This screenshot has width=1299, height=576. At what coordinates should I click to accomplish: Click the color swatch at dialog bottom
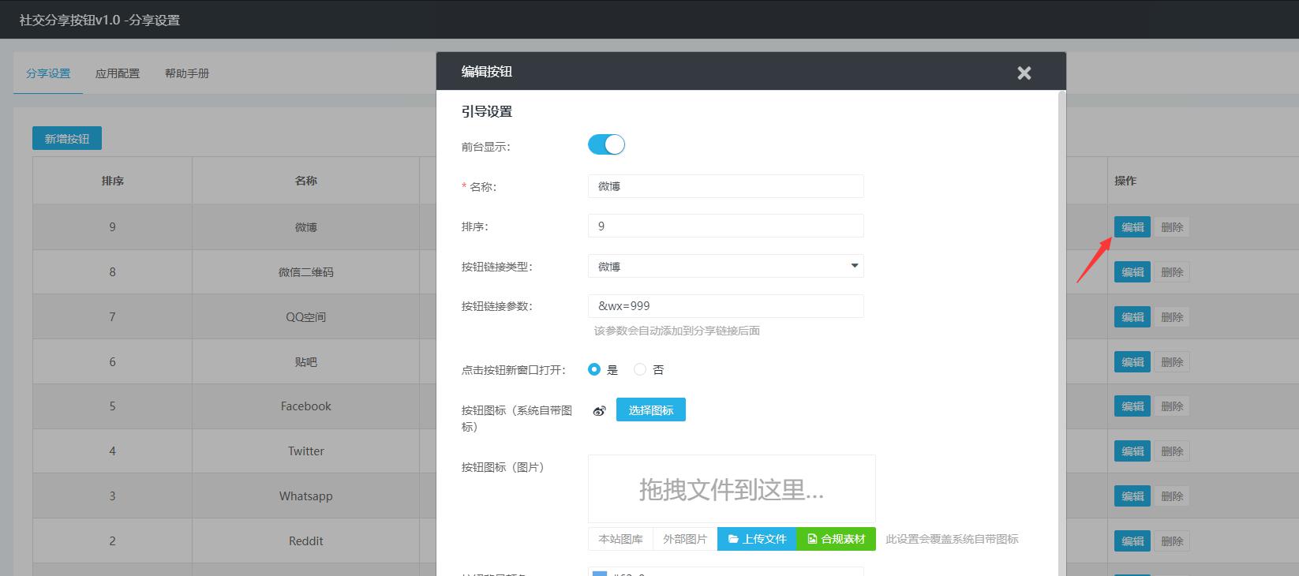coord(600,573)
